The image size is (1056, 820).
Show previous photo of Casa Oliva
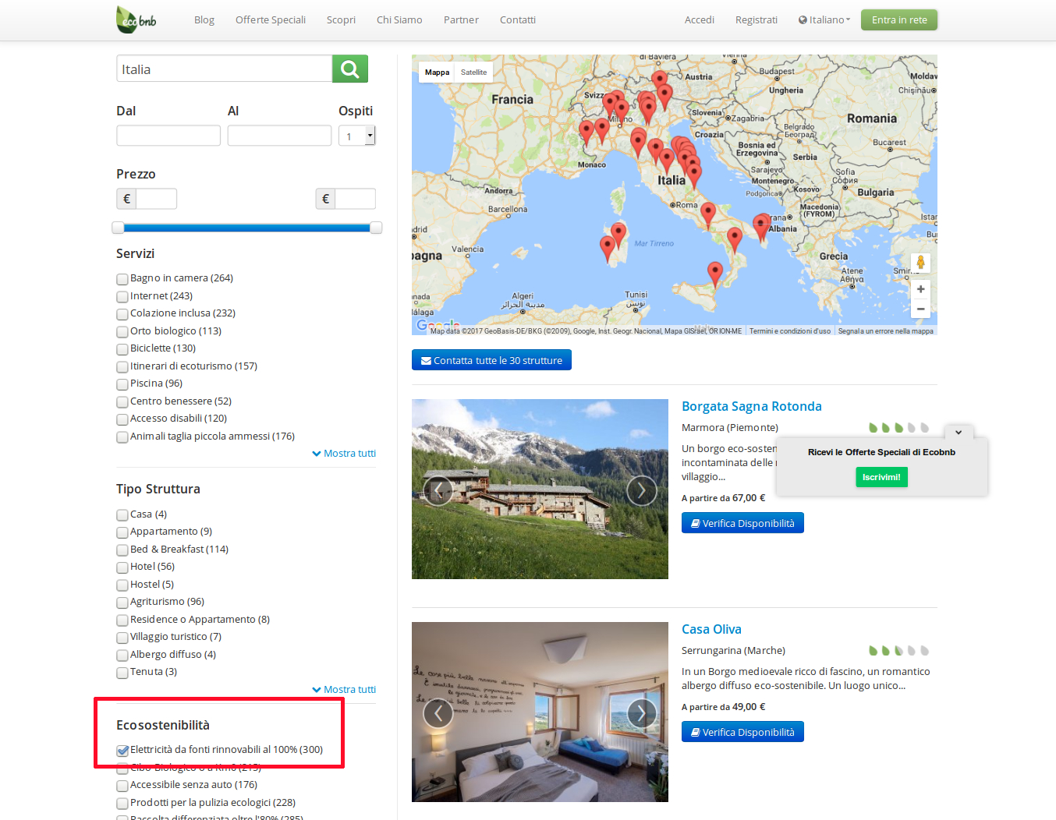(x=438, y=713)
